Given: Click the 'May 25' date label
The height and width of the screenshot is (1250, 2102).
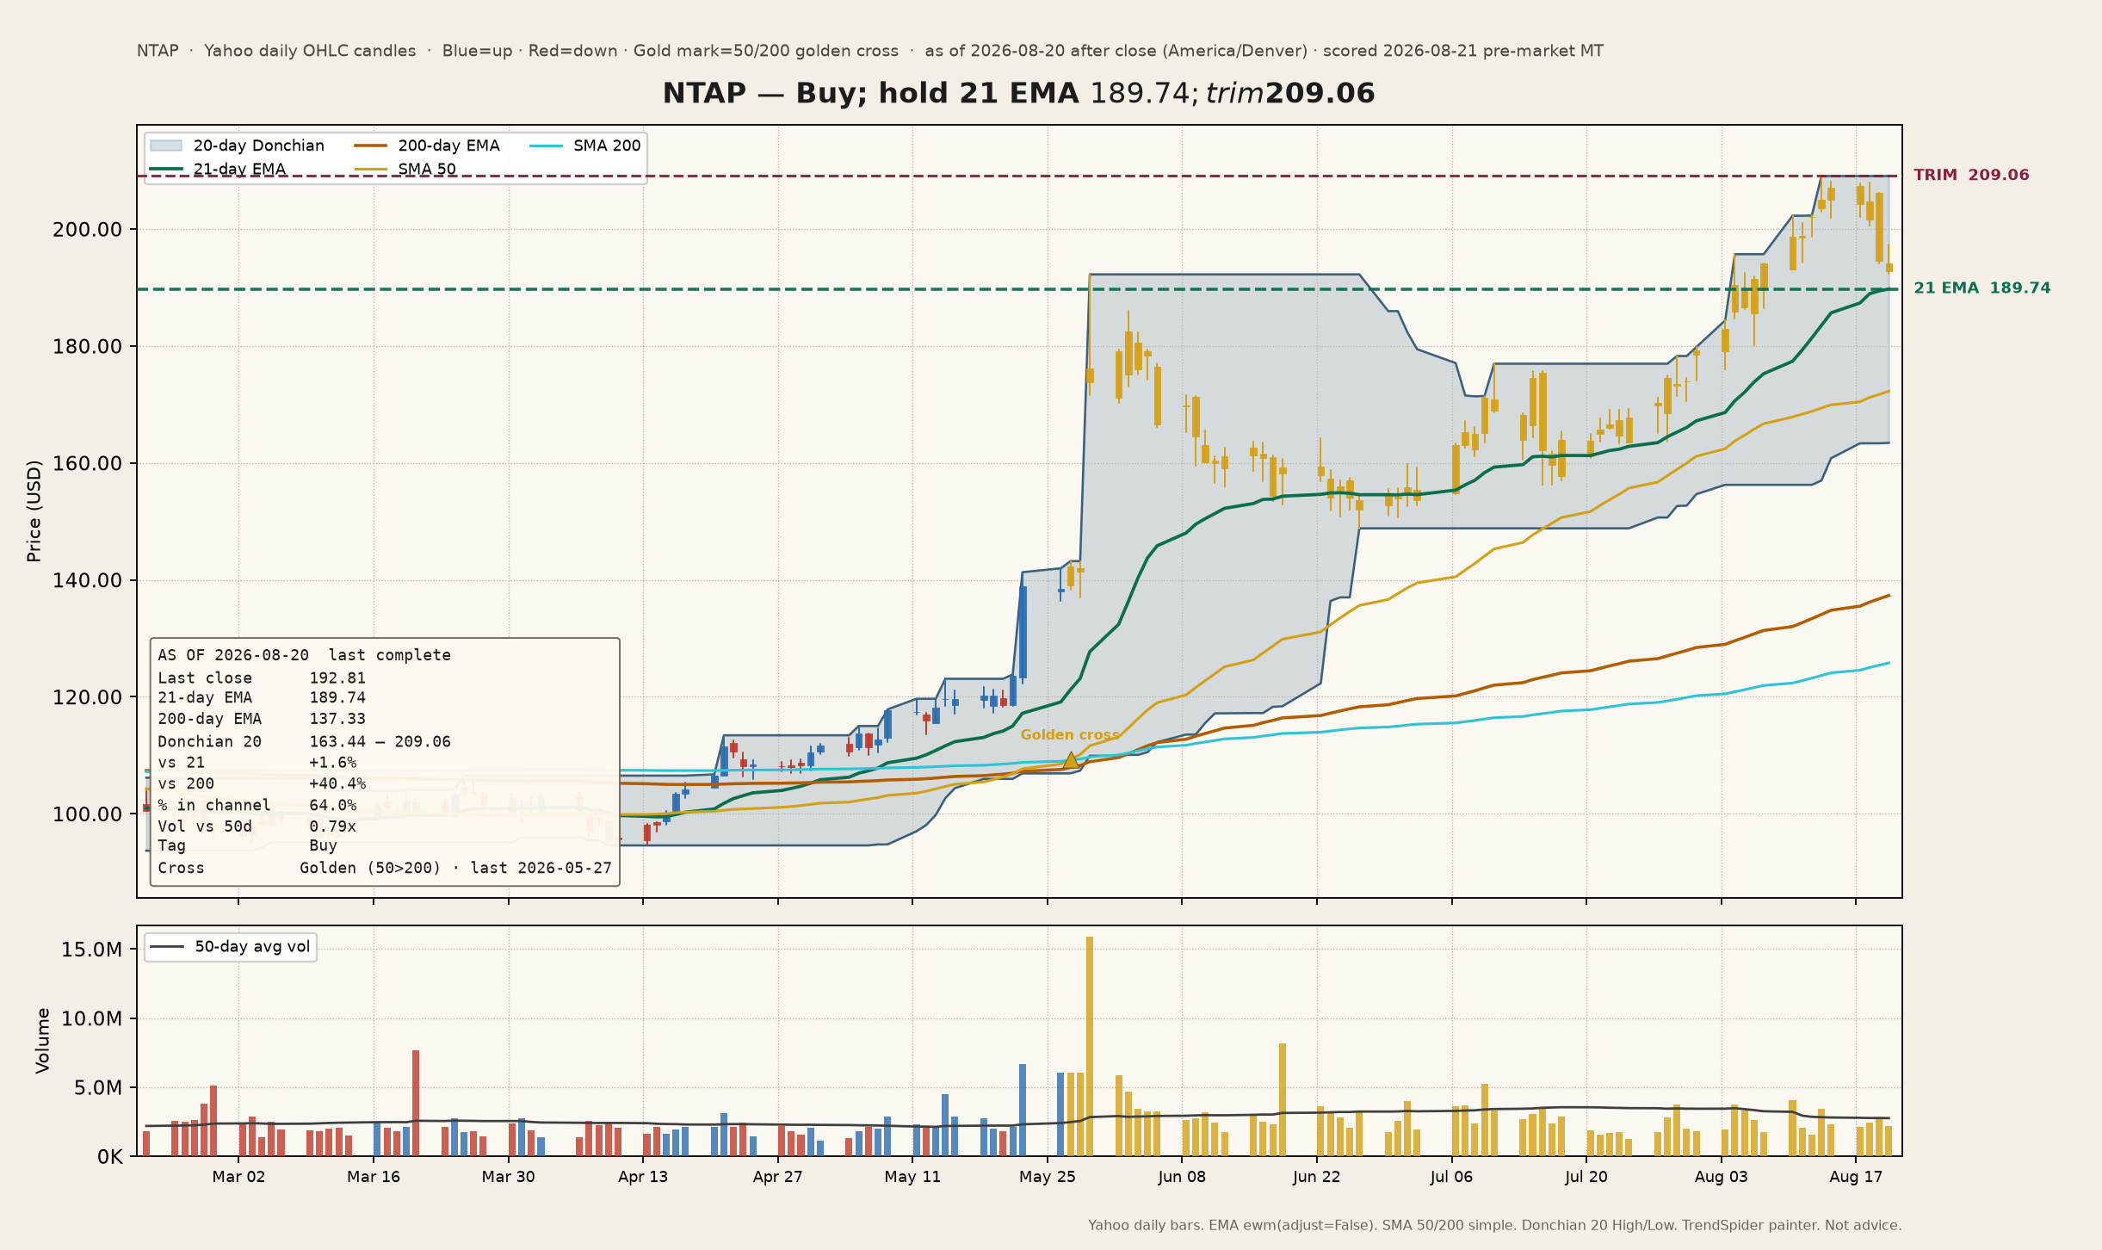Looking at the screenshot, I should tap(1048, 1177).
